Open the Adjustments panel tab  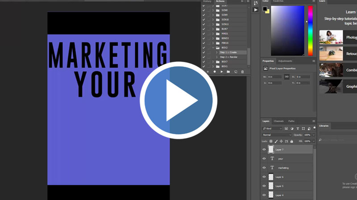tap(285, 61)
